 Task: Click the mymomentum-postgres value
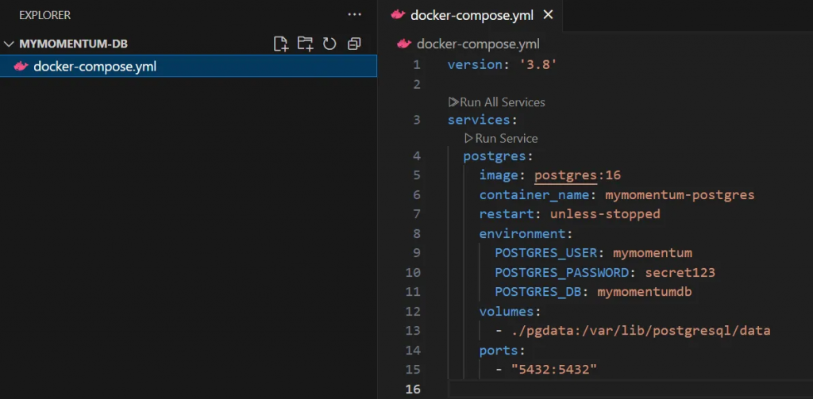click(x=680, y=195)
